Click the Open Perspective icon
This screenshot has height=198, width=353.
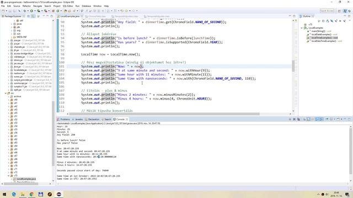click(339, 11)
